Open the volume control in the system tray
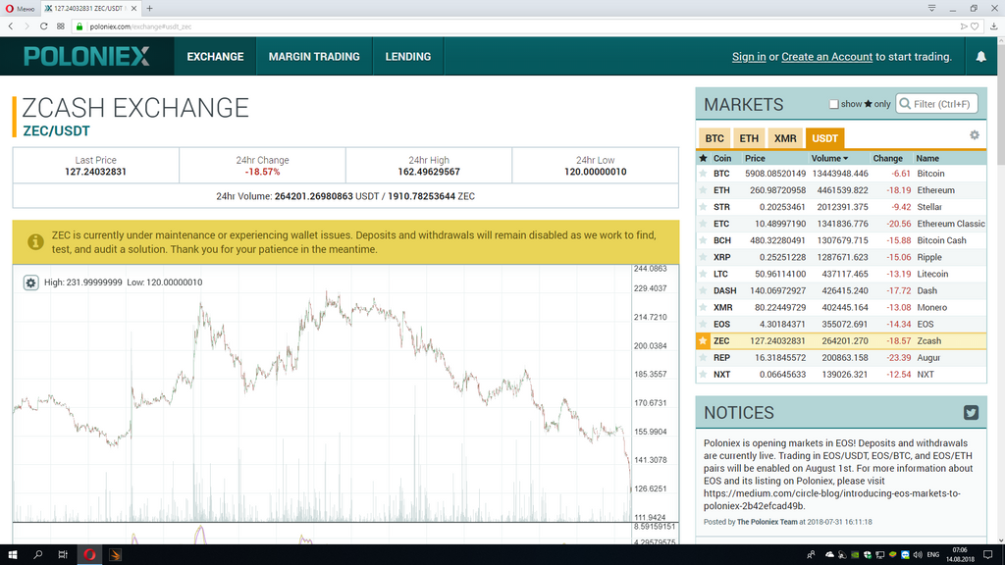Image resolution: width=1005 pixels, height=565 pixels. pyautogui.click(x=918, y=555)
